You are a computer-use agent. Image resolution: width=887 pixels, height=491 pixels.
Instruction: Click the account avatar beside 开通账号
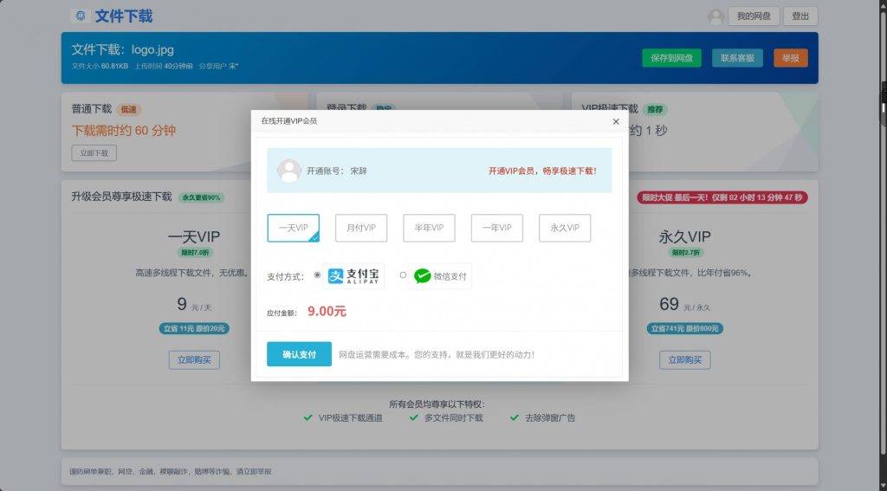click(289, 171)
